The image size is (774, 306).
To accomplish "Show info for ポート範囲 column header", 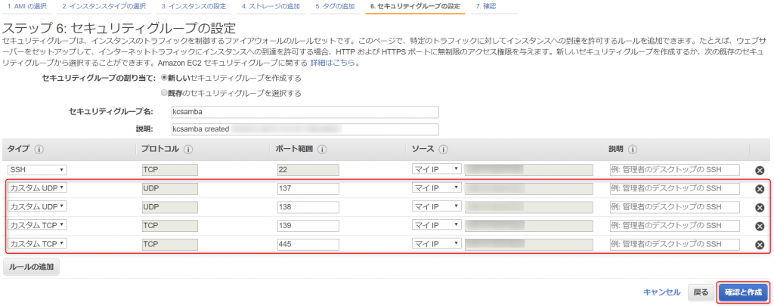I will 322,149.
